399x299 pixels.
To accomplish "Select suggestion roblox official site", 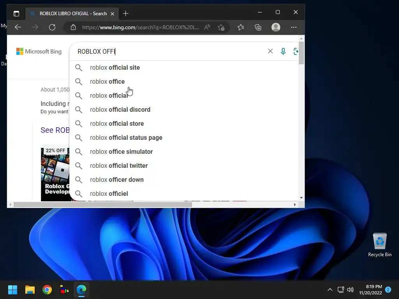I will (x=184, y=68).
